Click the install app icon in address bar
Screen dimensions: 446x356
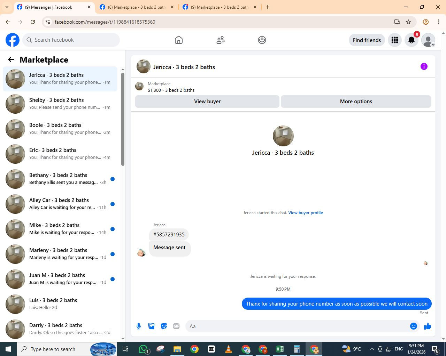click(x=397, y=22)
